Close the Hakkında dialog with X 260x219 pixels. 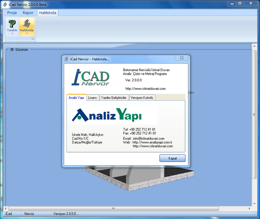[182, 58]
